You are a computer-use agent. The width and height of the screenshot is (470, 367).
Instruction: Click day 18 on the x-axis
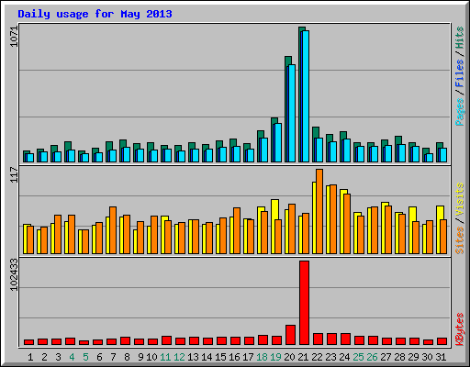(x=262, y=357)
